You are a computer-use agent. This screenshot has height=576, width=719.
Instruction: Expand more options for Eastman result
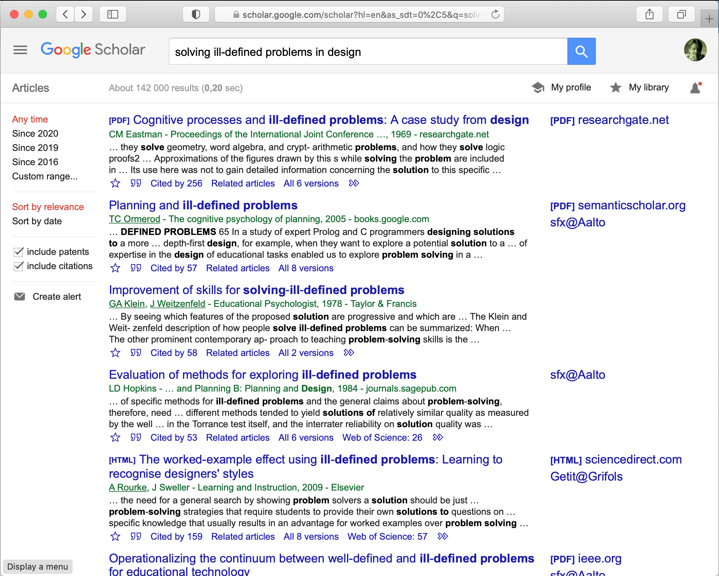[x=354, y=183]
